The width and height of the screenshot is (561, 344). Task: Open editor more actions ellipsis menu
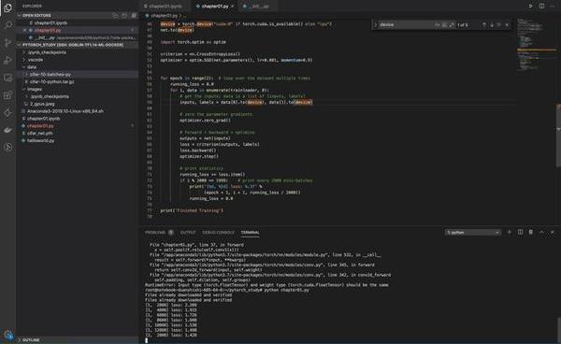553,7
